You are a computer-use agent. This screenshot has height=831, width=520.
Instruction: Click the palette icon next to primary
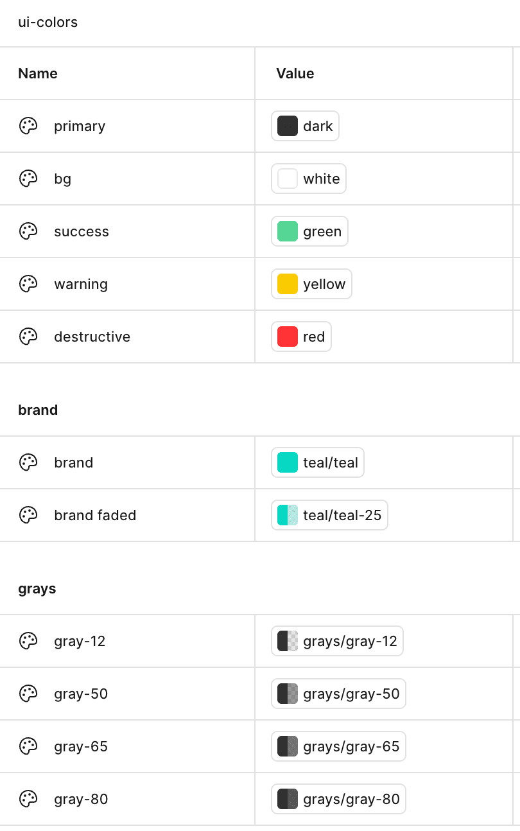[x=28, y=126]
